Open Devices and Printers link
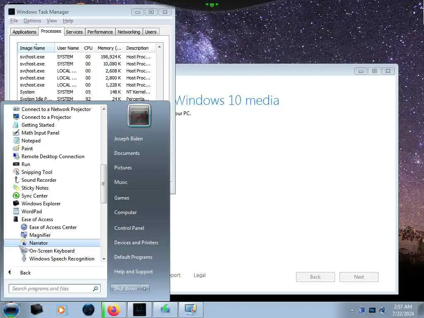The width and height of the screenshot is (424, 318). [x=136, y=243]
